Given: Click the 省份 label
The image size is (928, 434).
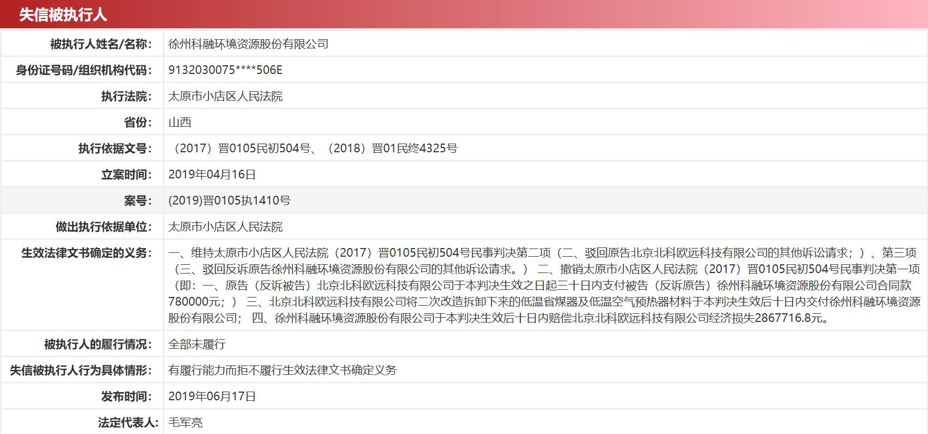Looking at the screenshot, I should coord(138,122).
